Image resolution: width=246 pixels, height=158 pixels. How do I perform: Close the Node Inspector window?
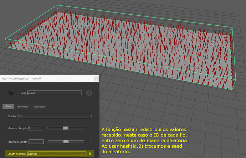tap(96, 78)
